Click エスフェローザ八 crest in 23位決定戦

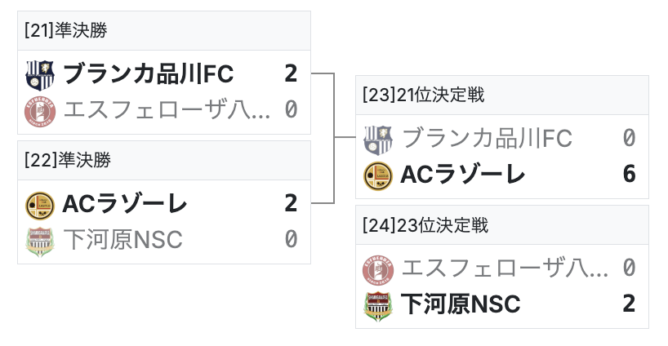click(x=377, y=268)
